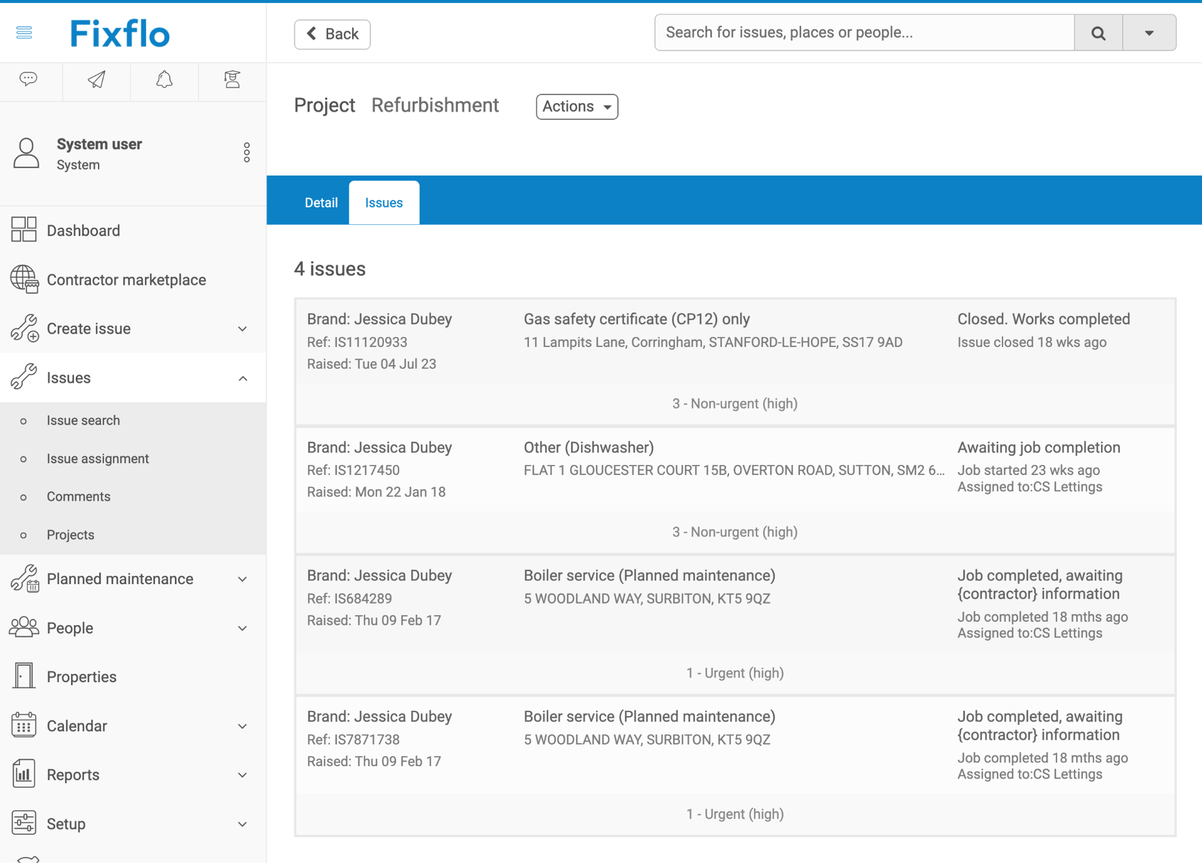The image size is (1202, 863).
Task: Open the Actions dropdown
Action: [x=576, y=106]
